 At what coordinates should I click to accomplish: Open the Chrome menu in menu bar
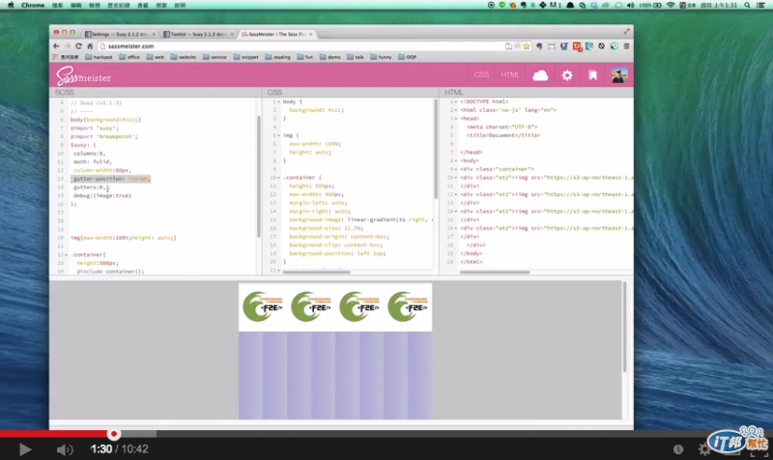tap(33, 5)
